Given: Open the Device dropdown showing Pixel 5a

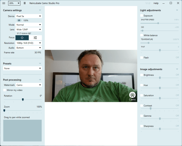Looking at the screenshot, I should coord(29,16).
